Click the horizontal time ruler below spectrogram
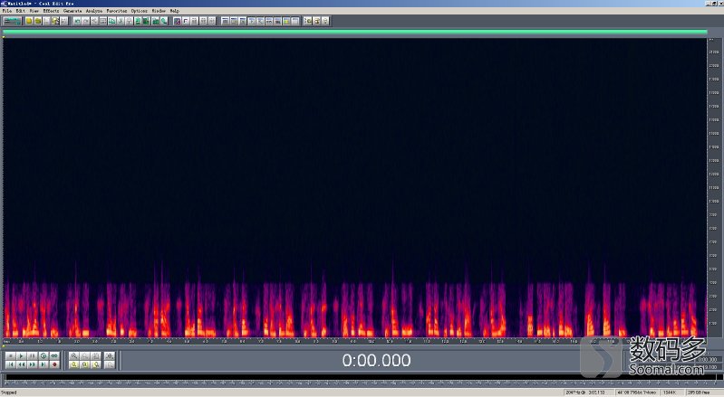This screenshot has width=724, height=397. pyautogui.click(x=354, y=341)
